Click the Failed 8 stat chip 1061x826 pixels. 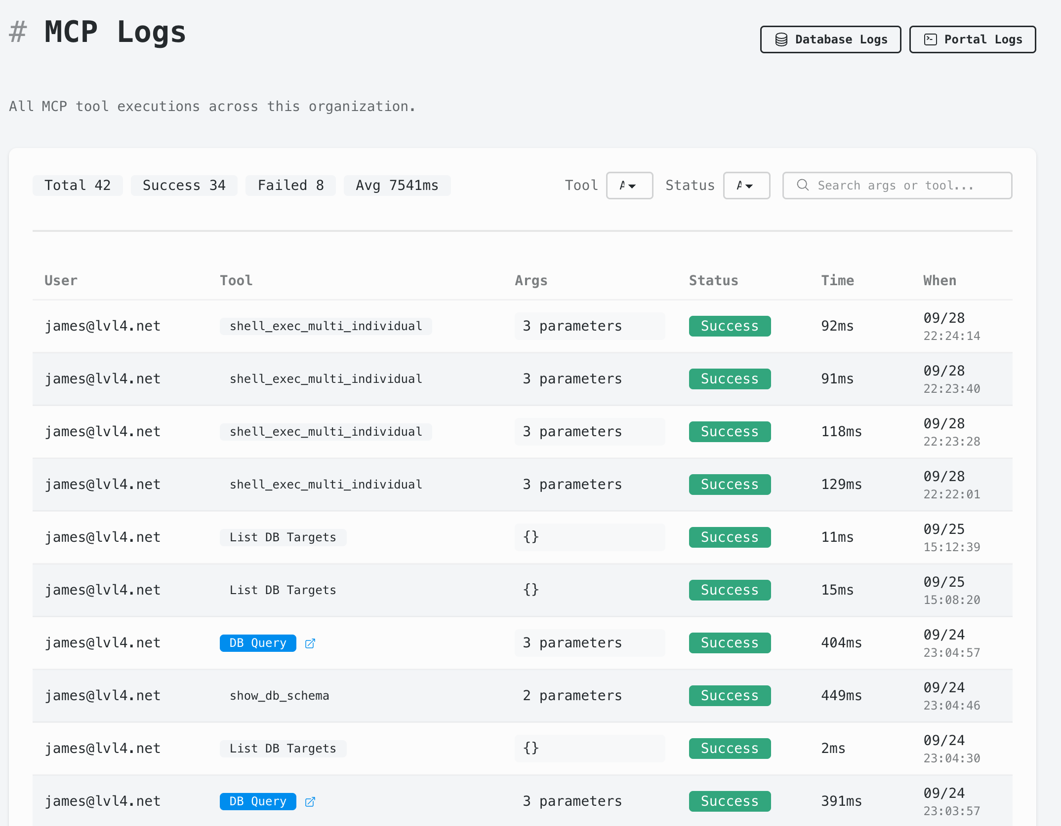click(290, 185)
